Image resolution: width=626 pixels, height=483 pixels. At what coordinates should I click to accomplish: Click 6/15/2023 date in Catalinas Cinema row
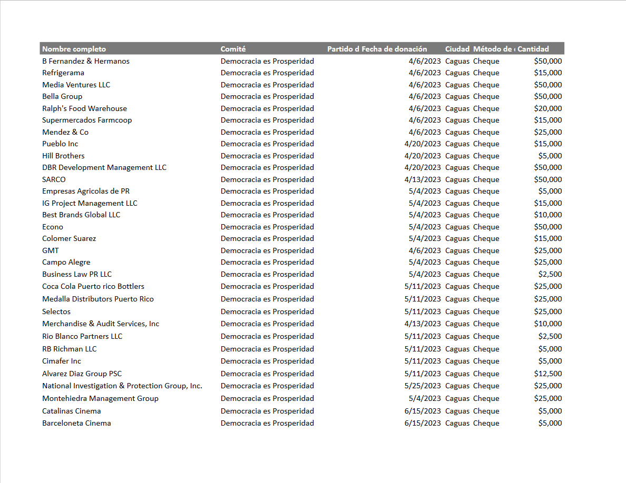423,411
